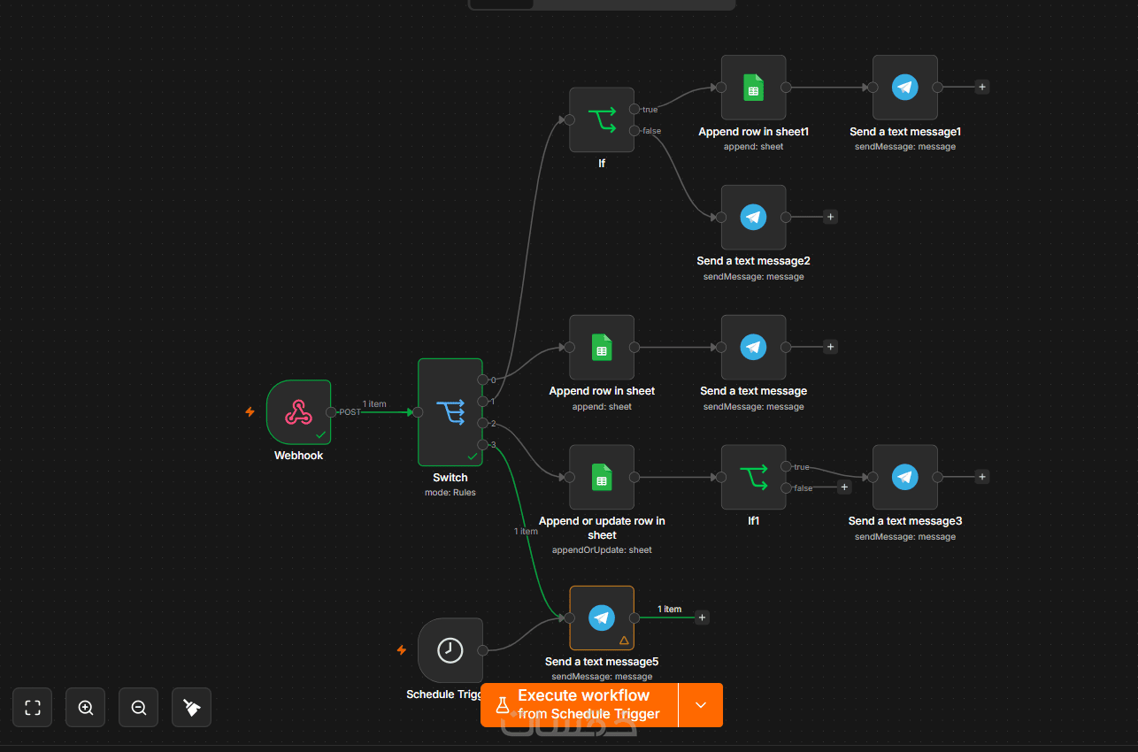Select the If node icon
Image resolution: width=1138 pixels, height=752 pixels.
tap(602, 119)
